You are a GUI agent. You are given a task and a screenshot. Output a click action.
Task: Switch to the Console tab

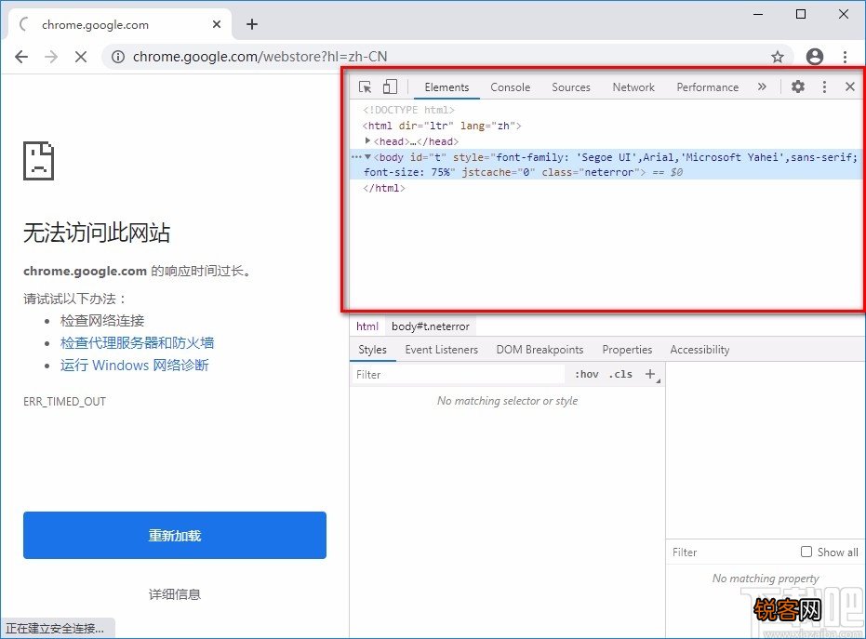point(510,87)
